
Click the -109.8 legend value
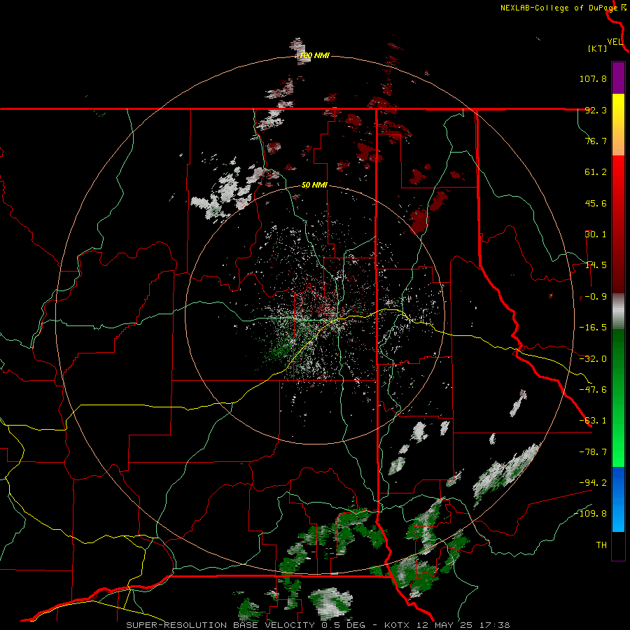[591, 514]
